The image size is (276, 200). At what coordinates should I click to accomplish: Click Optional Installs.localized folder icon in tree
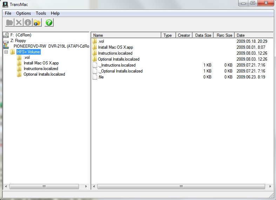tap(19, 74)
